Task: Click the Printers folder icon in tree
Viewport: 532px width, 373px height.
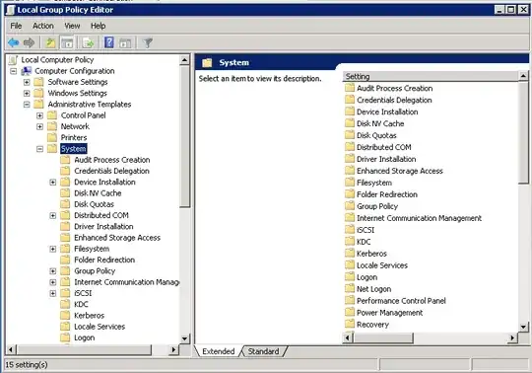Action: pos(52,137)
